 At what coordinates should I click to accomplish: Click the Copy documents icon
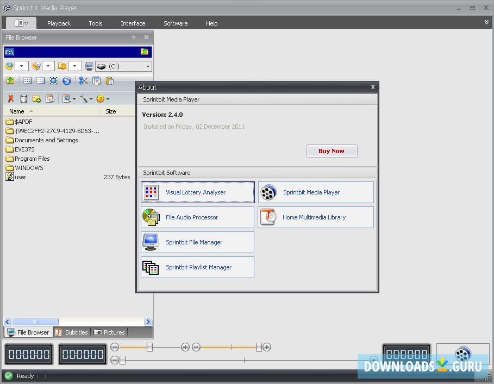[x=96, y=81]
